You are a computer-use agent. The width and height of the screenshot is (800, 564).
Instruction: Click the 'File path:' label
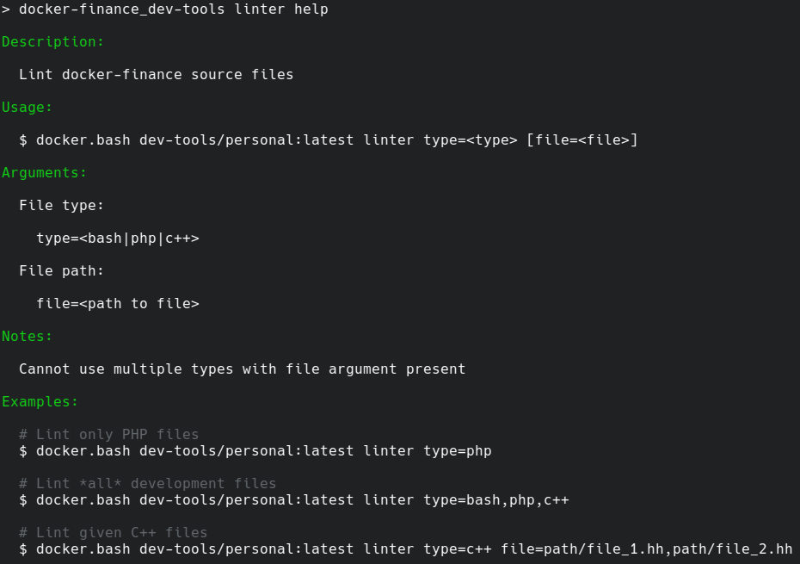(61, 270)
